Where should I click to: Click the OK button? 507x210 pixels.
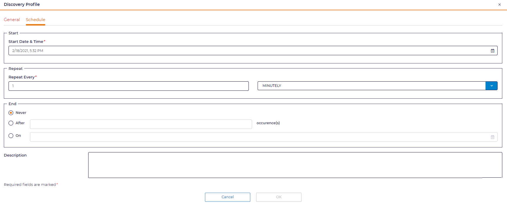pyautogui.click(x=279, y=197)
